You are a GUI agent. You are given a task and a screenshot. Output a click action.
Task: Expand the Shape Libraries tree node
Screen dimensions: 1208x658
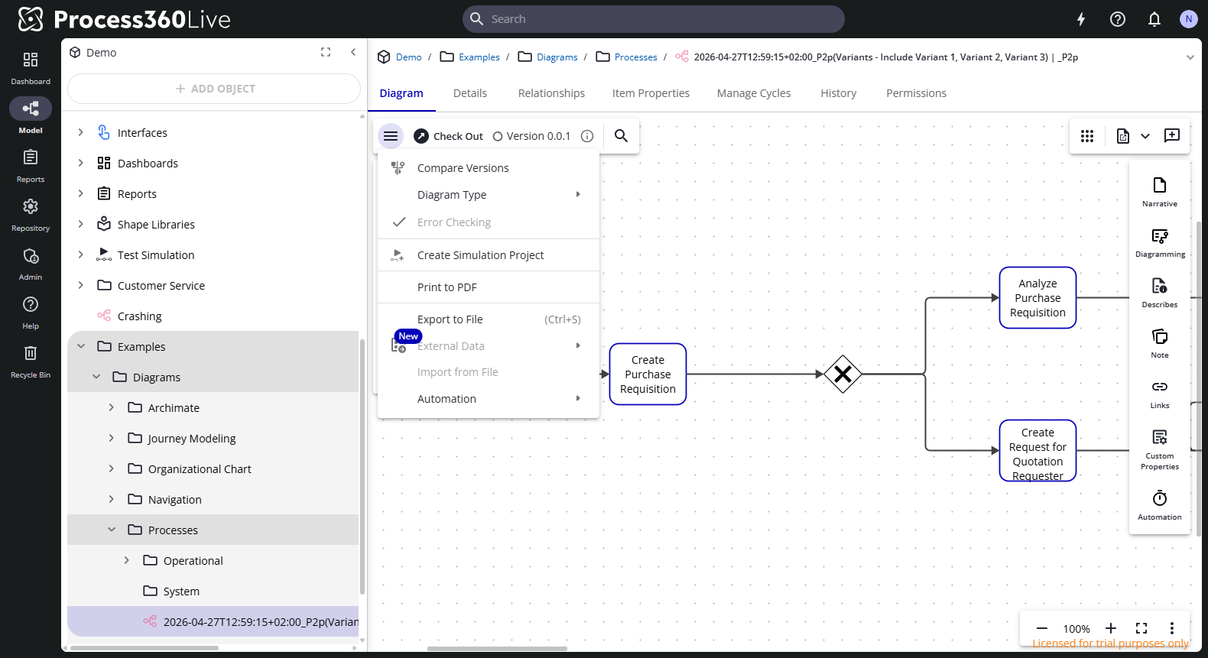pos(81,224)
